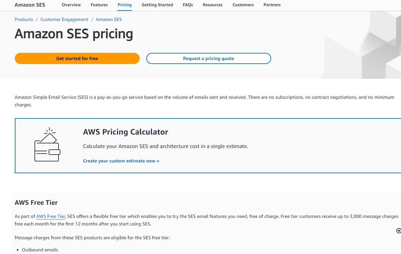Open the Customer Engagement breadcrumb link
The height and width of the screenshot is (254, 401).
coord(64,19)
